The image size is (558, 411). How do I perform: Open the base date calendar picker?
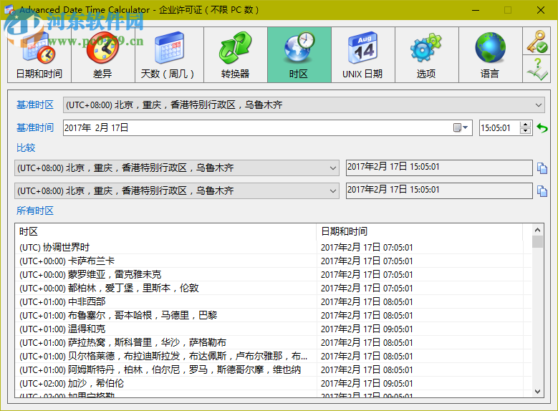(x=461, y=127)
